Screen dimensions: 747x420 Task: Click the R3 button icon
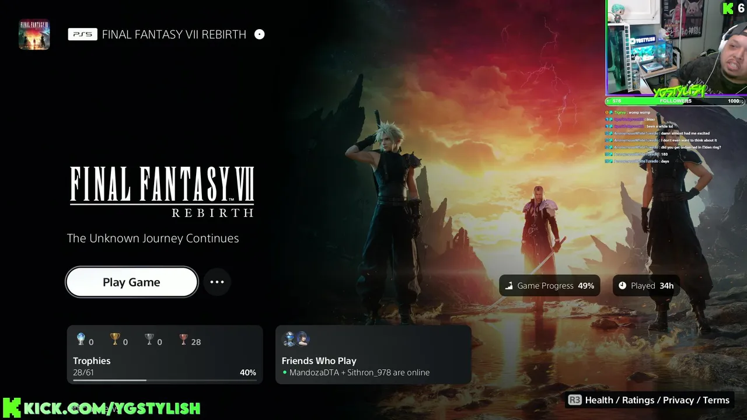coord(575,400)
